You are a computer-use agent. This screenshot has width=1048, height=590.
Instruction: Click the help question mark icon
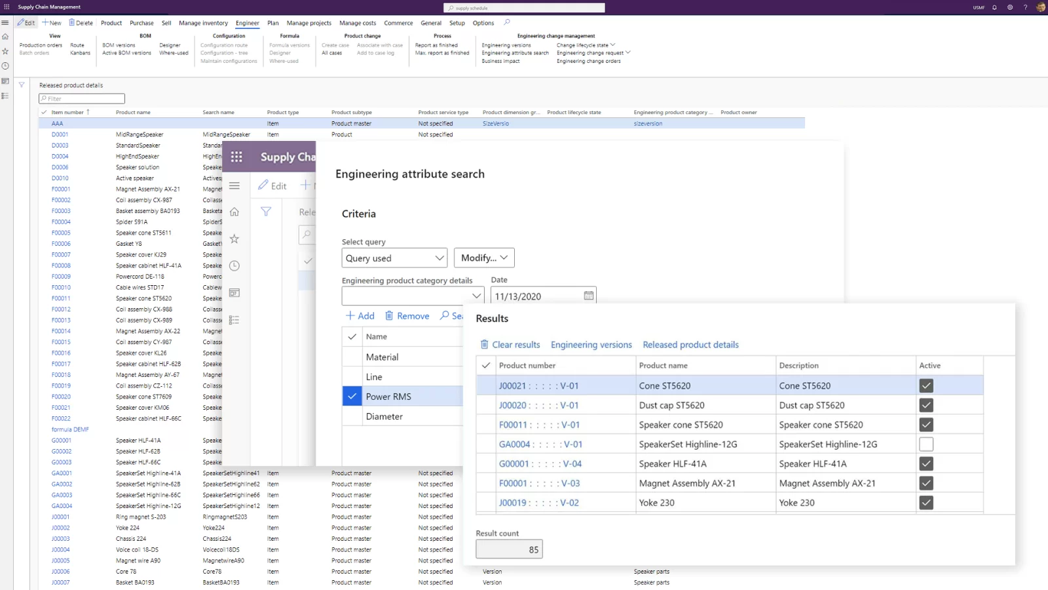1025,7
